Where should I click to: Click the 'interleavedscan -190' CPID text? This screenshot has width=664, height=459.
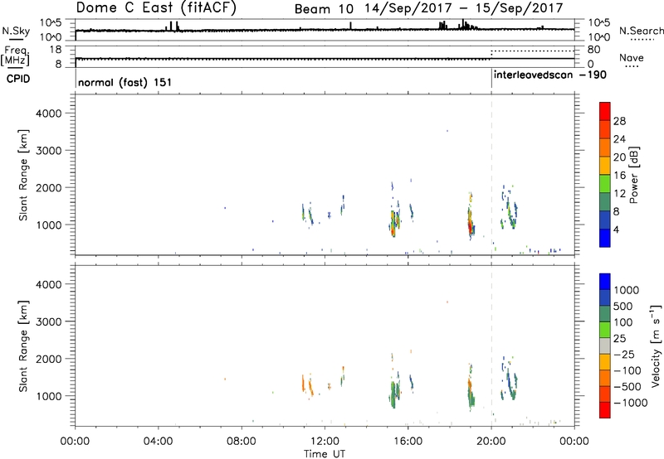tap(550, 75)
